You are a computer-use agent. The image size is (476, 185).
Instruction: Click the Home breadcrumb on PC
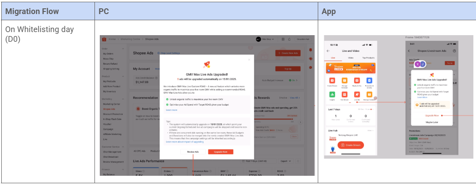click(x=113, y=39)
